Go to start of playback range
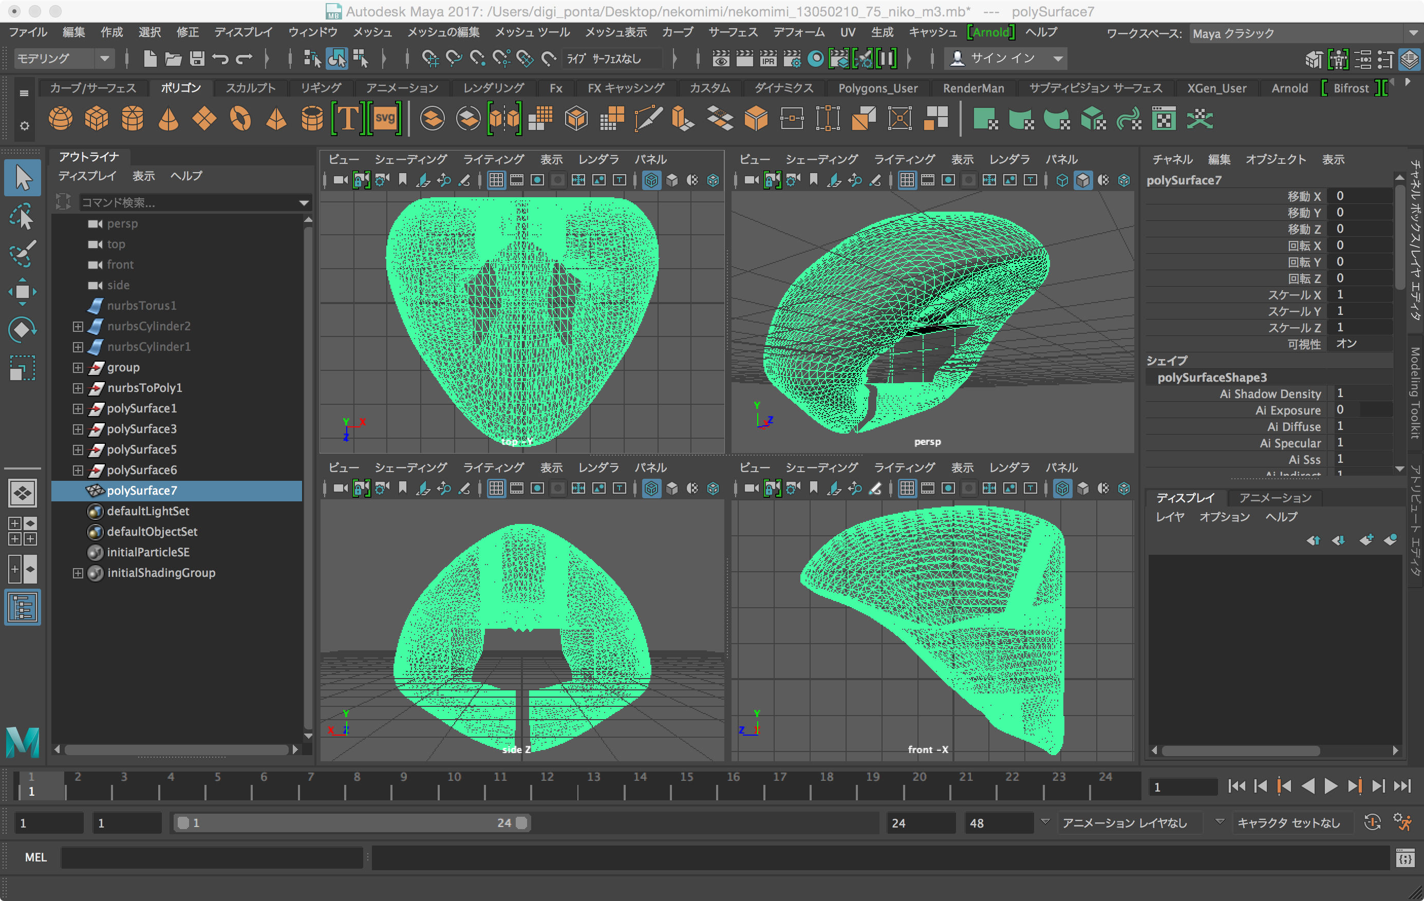Image resolution: width=1424 pixels, height=901 pixels. pos(1236,786)
